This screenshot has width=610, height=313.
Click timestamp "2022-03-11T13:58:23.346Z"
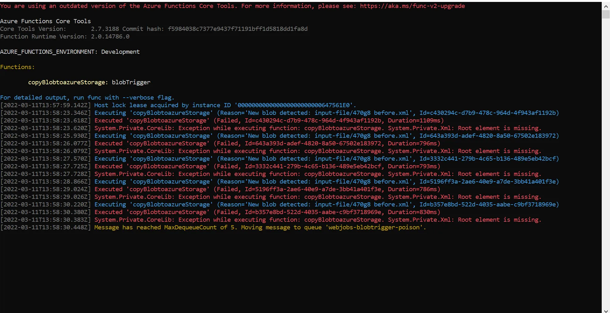(45, 113)
